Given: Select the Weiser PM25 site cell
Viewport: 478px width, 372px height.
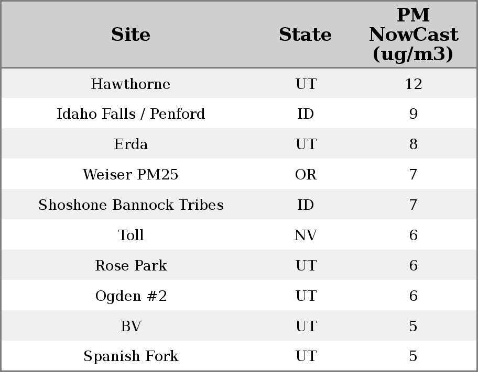Looking at the screenshot, I should (131, 175).
